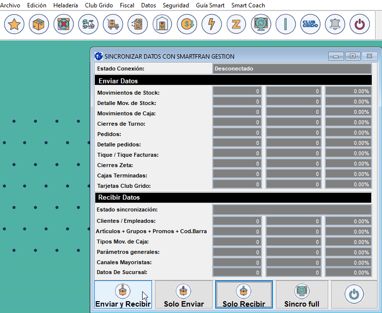The height and width of the screenshot is (313, 382).
Task: Minimize the Sincronizar Datos dialog
Action: [336, 56]
